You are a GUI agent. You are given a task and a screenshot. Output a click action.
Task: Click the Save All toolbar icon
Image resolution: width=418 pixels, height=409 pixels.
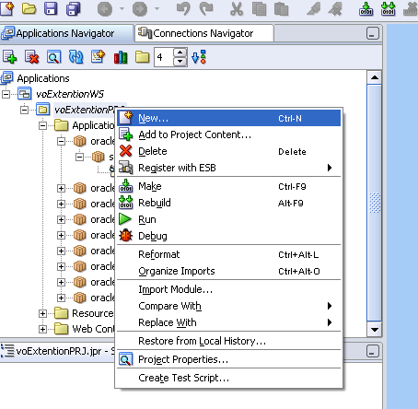(73, 8)
